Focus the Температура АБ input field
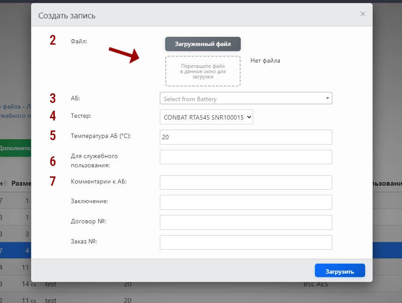Screen dimensions: 402x303 pyautogui.click(x=246, y=137)
